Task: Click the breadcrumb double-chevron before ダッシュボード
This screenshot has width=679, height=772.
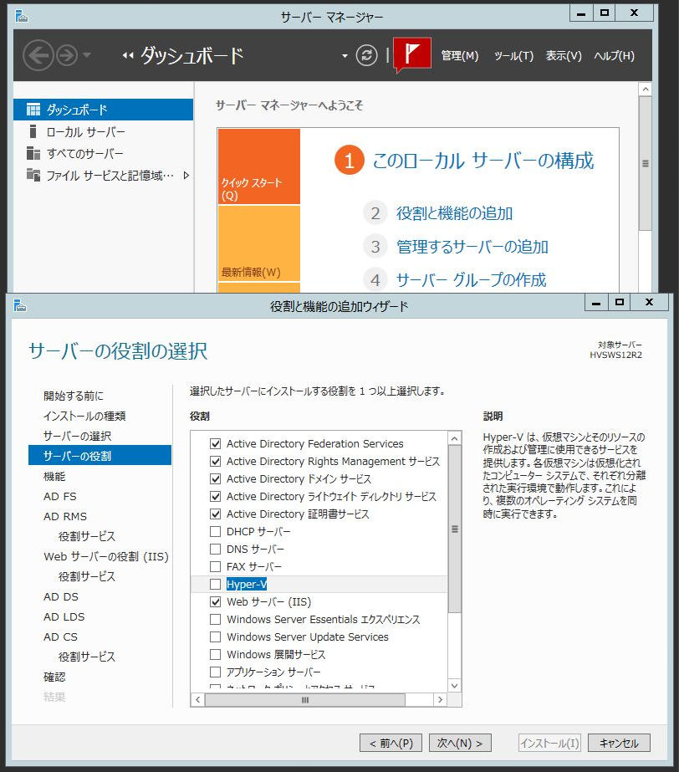Action: click(128, 56)
